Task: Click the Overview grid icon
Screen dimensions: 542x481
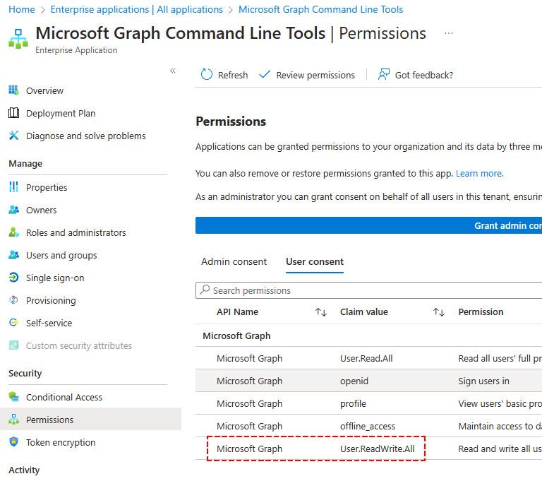Action: (13, 90)
